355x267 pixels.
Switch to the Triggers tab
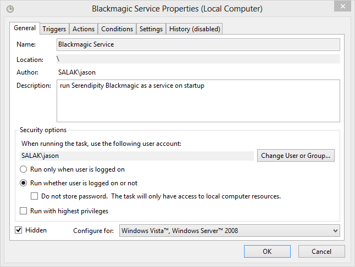[x=54, y=29]
